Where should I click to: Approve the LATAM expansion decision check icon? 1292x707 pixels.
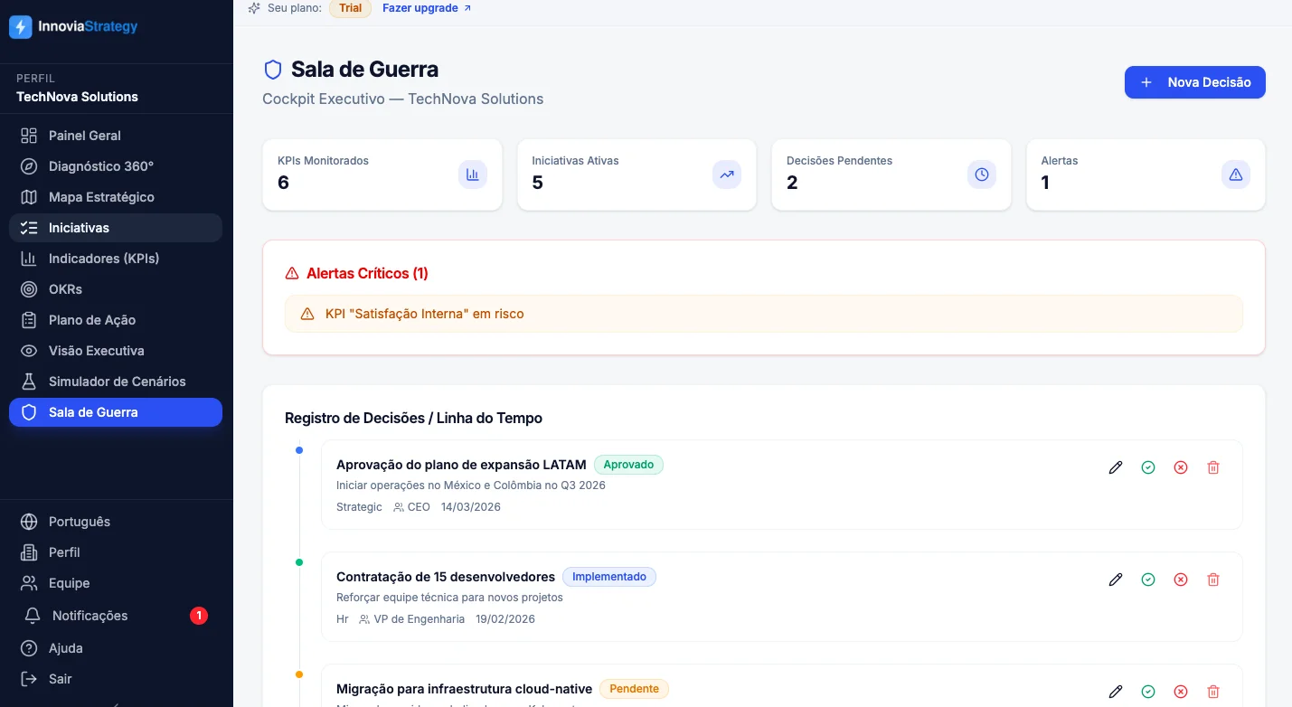(1148, 467)
